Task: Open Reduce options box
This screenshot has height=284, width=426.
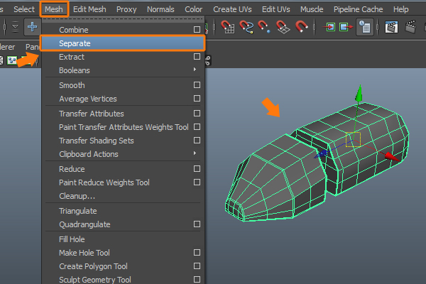Action: click(197, 169)
